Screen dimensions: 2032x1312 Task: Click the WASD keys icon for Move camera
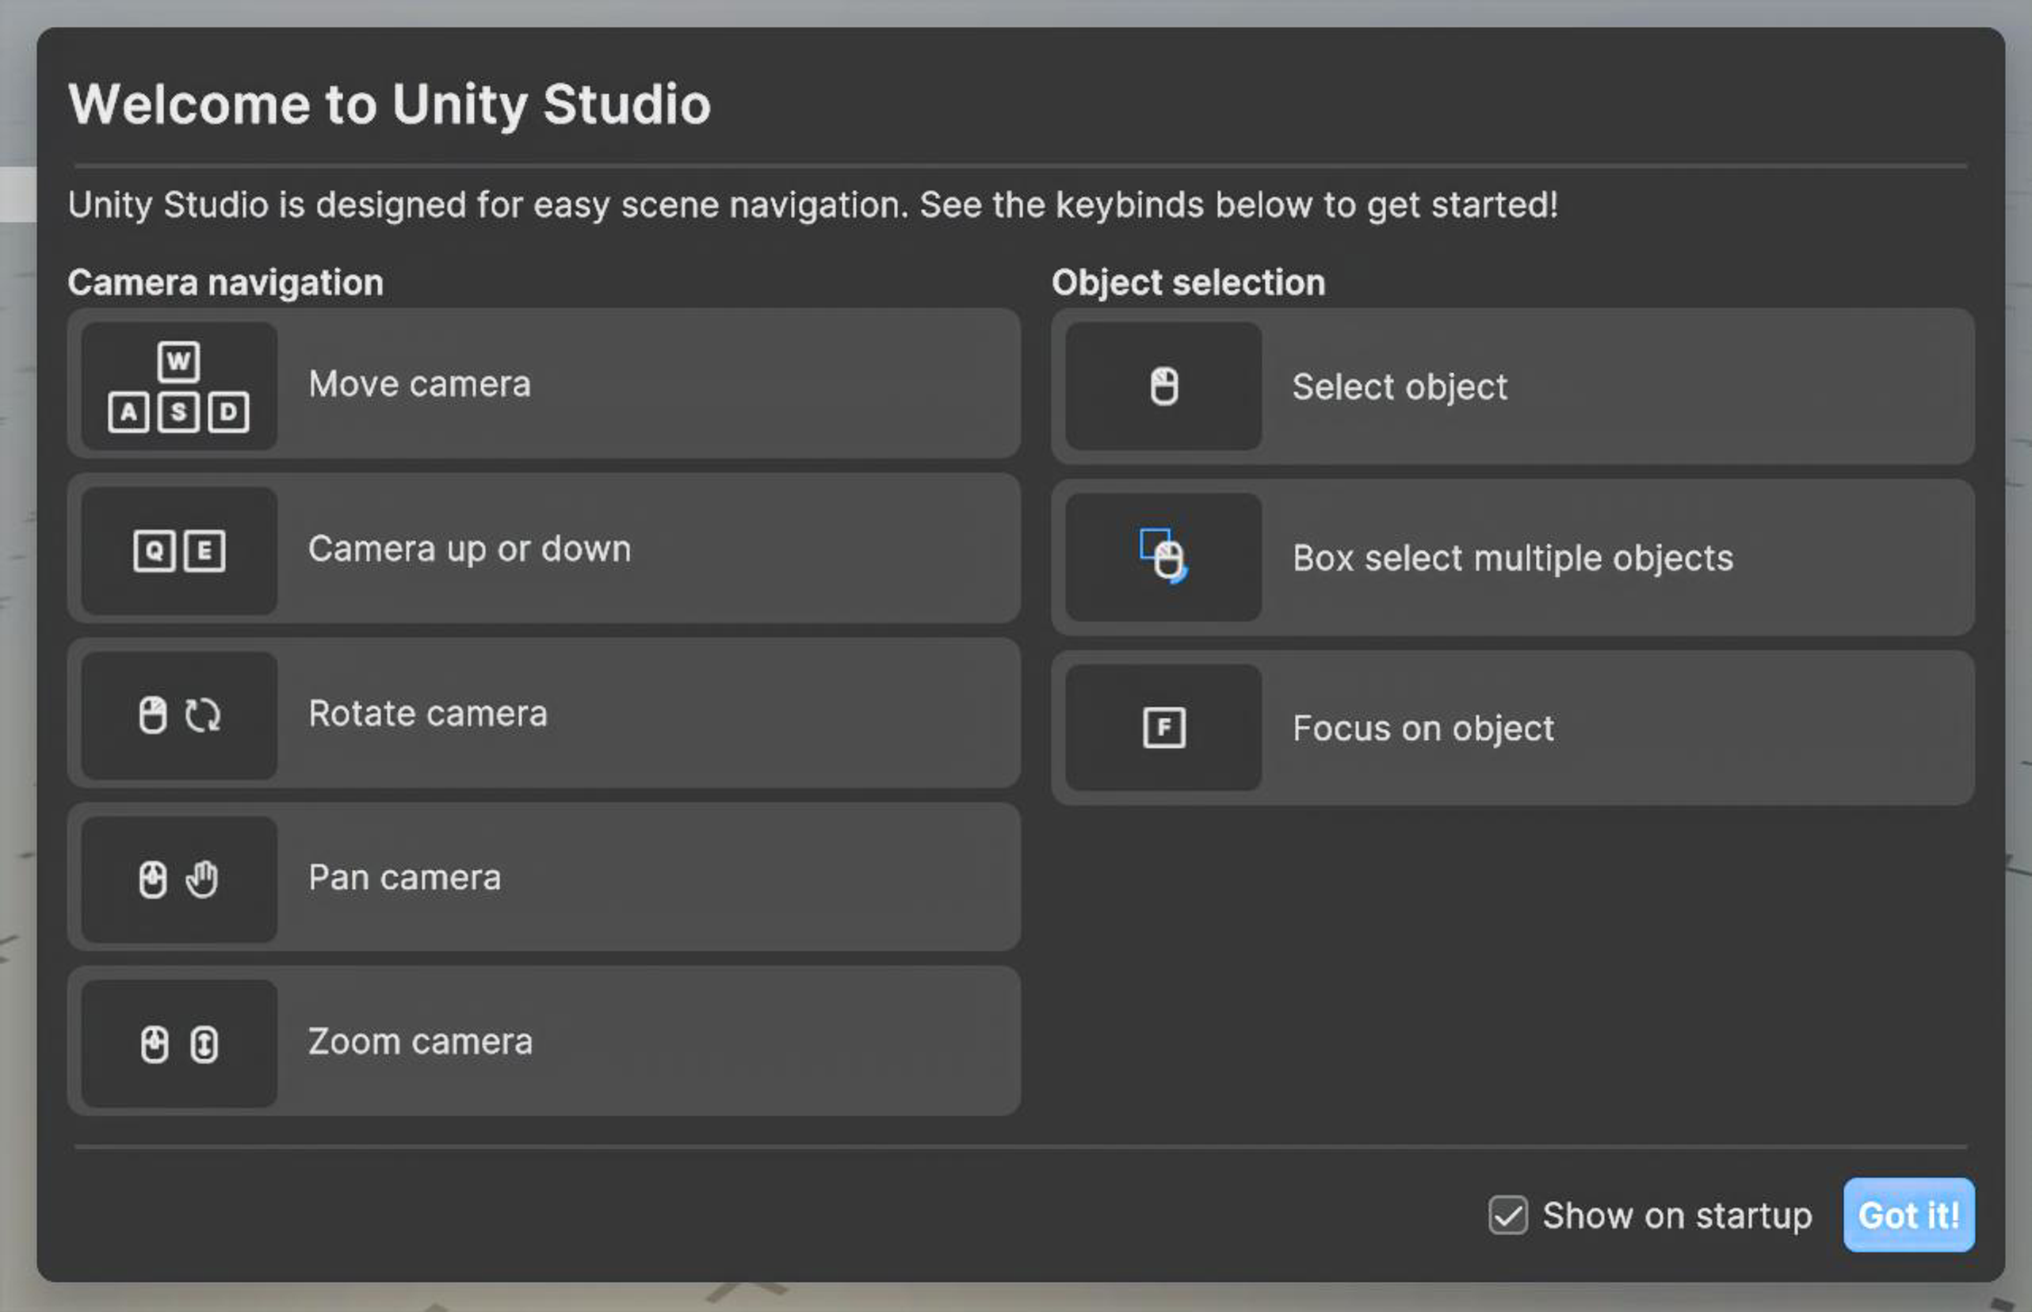click(x=179, y=387)
